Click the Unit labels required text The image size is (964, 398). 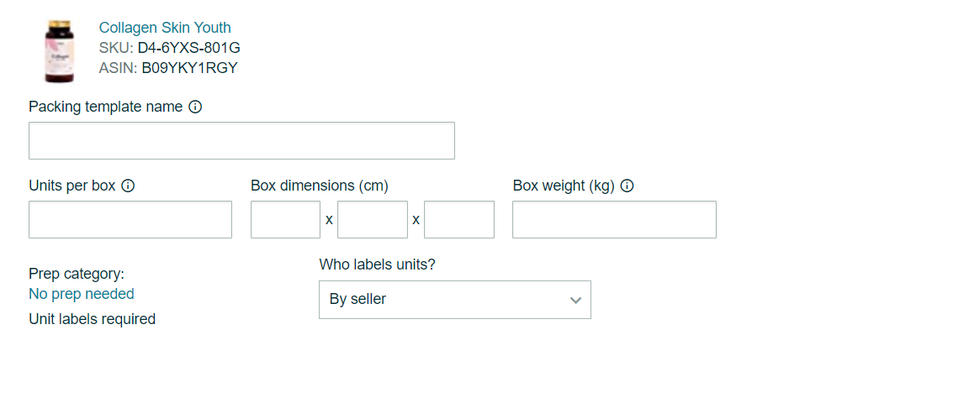pos(93,319)
